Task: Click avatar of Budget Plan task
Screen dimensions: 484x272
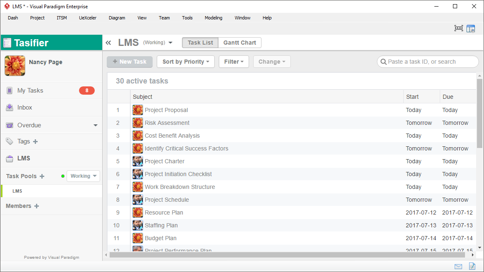Action: tap(138, 238)
